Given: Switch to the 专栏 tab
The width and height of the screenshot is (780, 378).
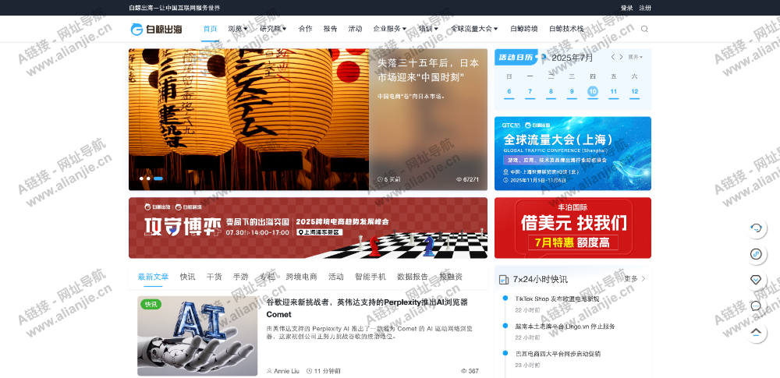Looking at the screenshot, I should click(267, 277).
